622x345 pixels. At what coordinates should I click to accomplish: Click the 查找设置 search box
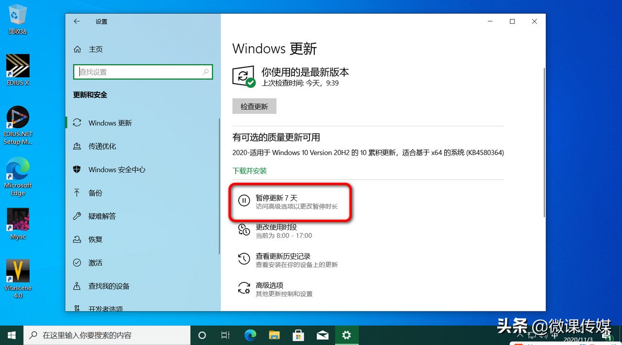[x=142, y=71]
